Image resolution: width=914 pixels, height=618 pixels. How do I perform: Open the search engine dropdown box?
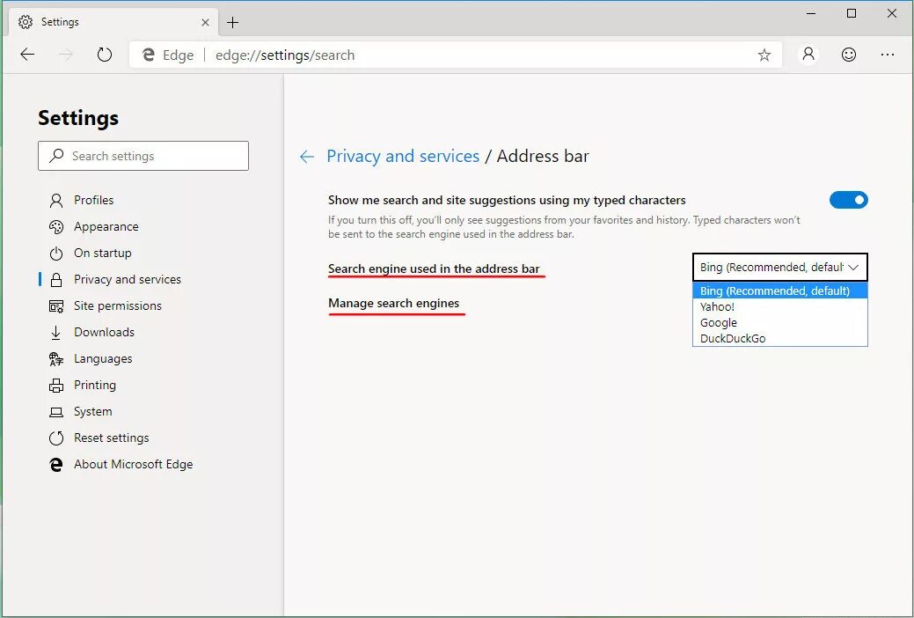(x=780, y=268)
